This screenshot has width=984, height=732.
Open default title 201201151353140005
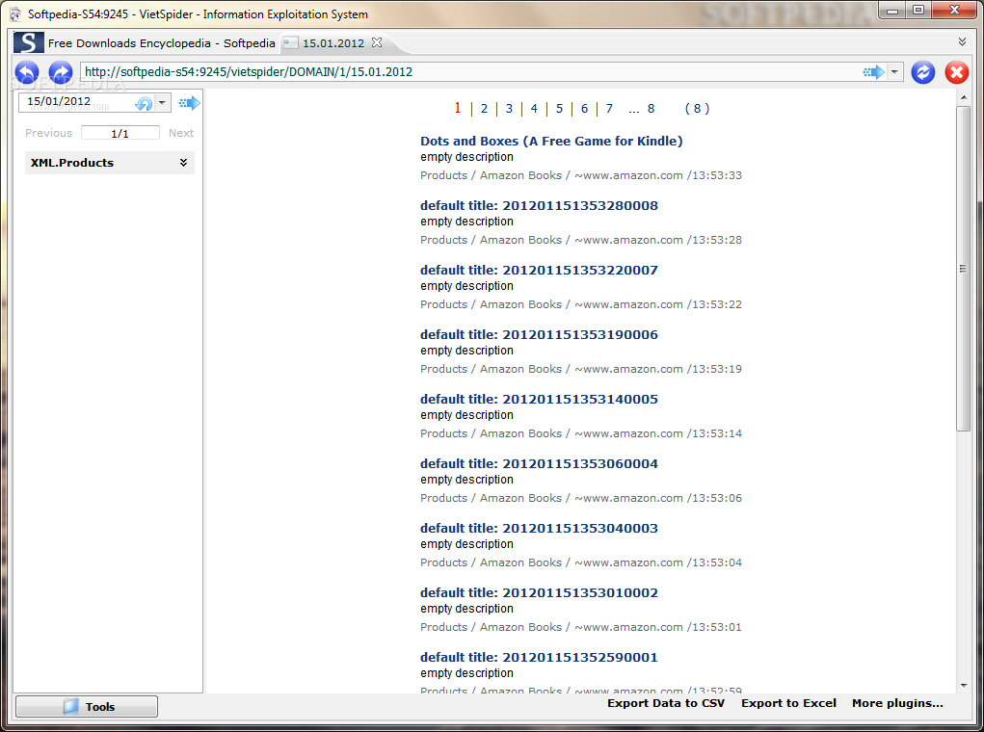[x=539, y=400]
